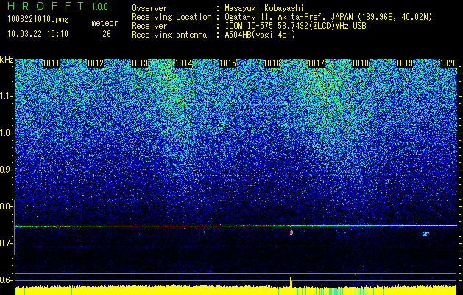Click the 1019 time marker
463x295 pixels.
click(405, 63)
